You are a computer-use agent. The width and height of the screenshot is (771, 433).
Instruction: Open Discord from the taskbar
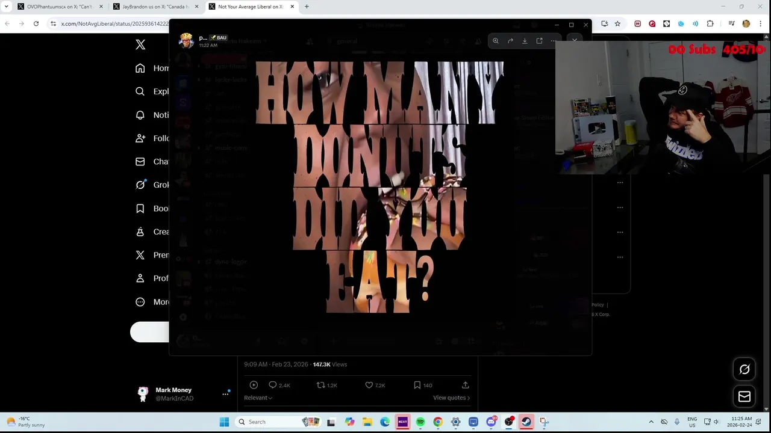[491, 422]
